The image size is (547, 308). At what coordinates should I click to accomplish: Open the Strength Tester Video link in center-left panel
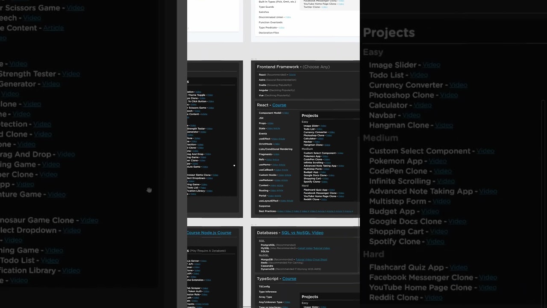pos(210,128)
